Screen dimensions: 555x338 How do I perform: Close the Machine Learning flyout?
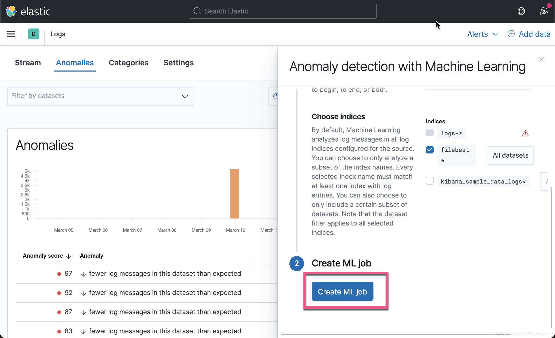[x=541, y=59]
